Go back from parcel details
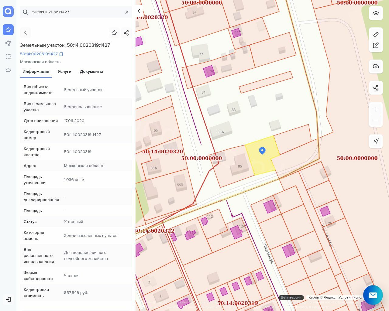389x311 pixels. coord(26,33)
